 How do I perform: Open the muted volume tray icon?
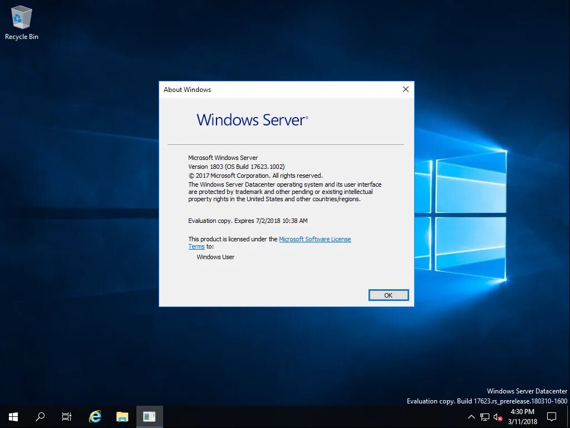498,417
